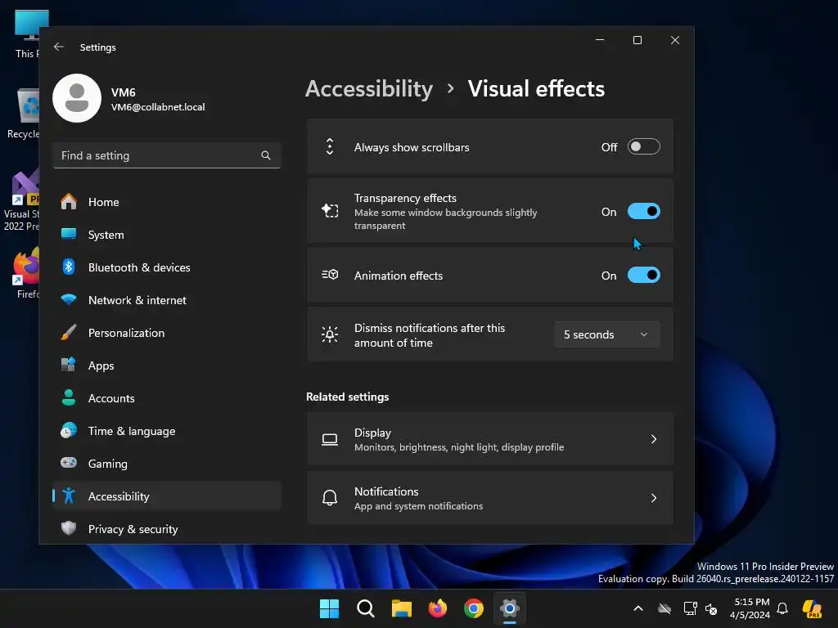
Task: Open taskbar Search
Action: pos(366,608)
